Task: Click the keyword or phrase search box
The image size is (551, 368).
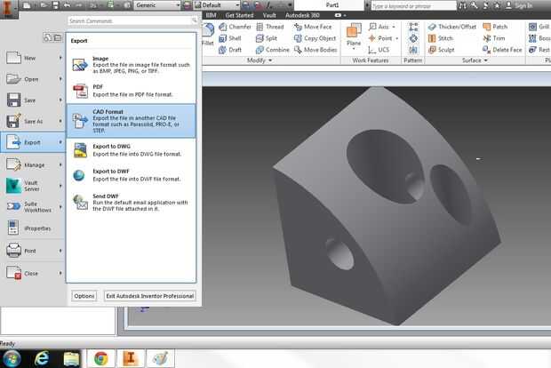Action: (413, 6)
